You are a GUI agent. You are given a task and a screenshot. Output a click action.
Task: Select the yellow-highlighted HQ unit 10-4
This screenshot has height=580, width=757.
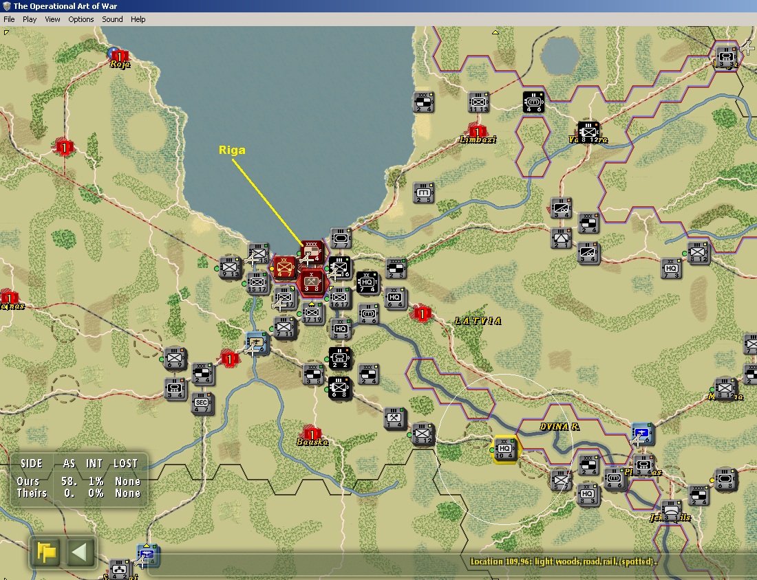504,449
